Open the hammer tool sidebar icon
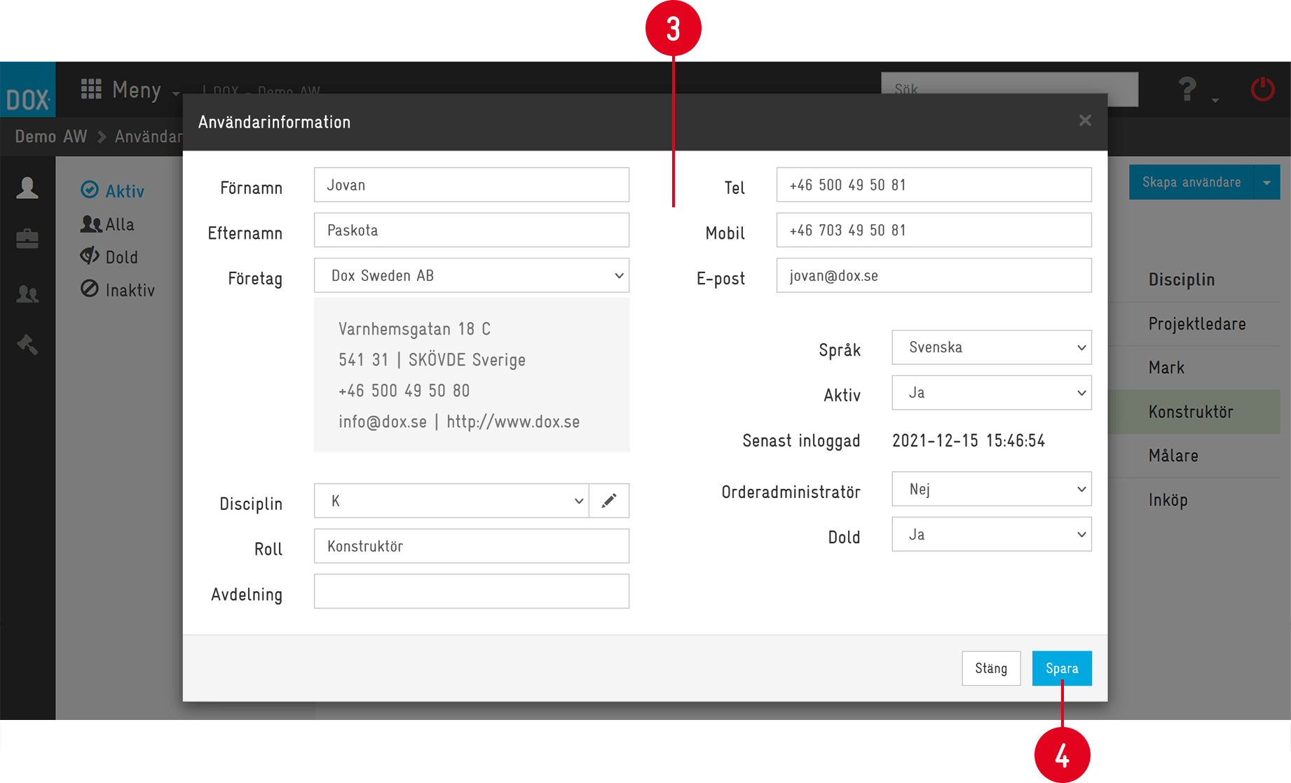This screenshot has width=1291, height=783. [x=27, y=344]
